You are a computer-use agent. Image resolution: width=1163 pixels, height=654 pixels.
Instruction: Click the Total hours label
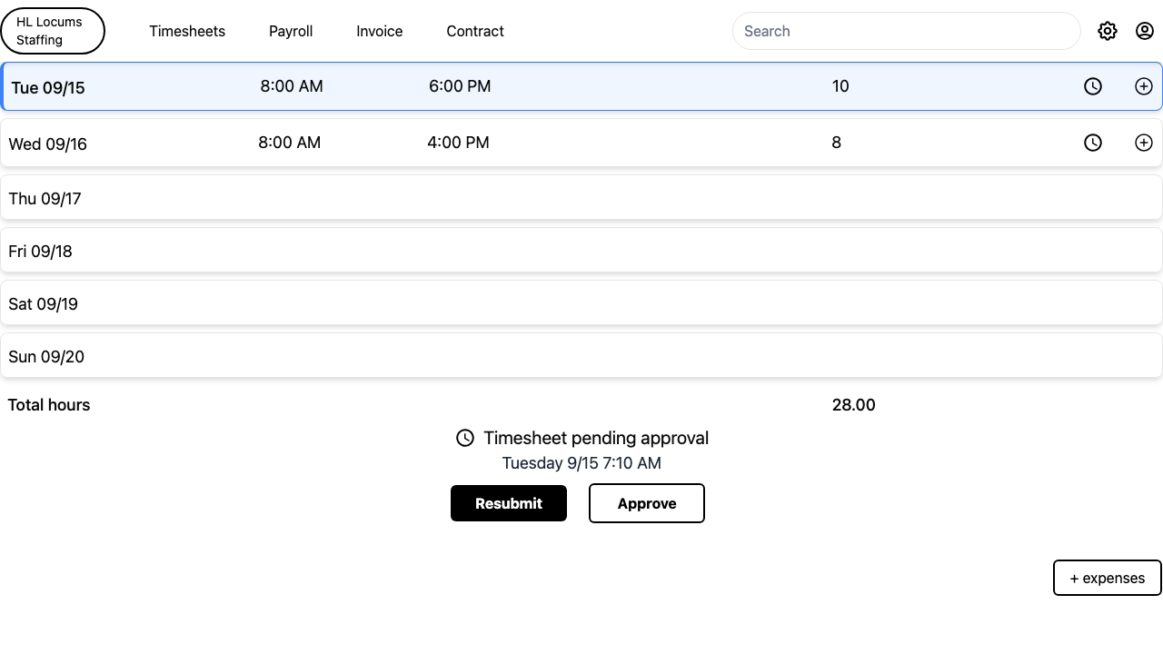coord(49,405)
